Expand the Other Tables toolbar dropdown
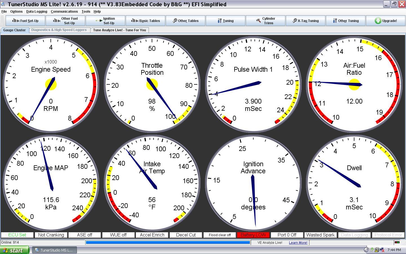406x254 pixels. point(186,21)
